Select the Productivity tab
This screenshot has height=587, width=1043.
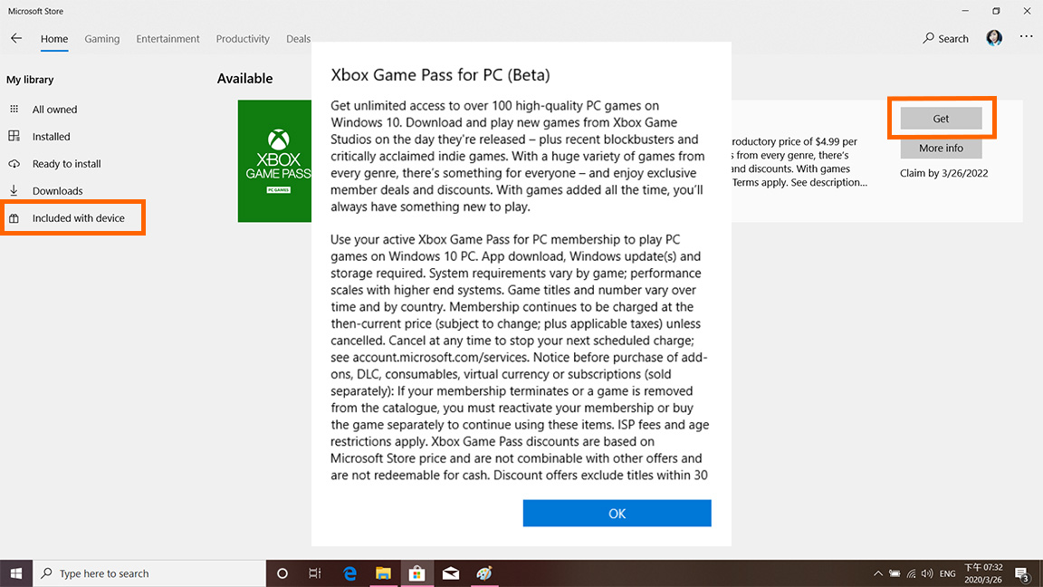(x=243, y=39)
